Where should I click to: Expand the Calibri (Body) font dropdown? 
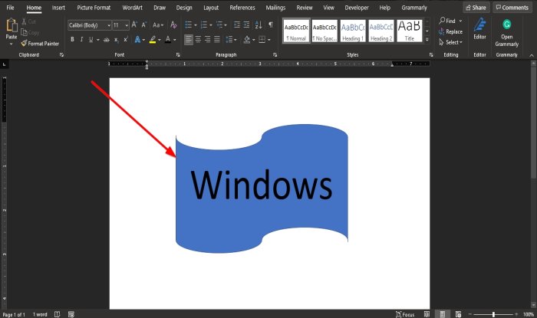[x=109, y=25]
